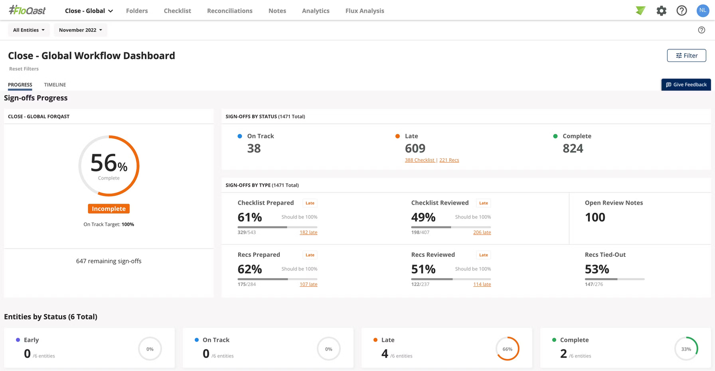This screenshot has height=371, width=715.
Task: Click the green checkmark flag icon
Action: pos(640,10)
